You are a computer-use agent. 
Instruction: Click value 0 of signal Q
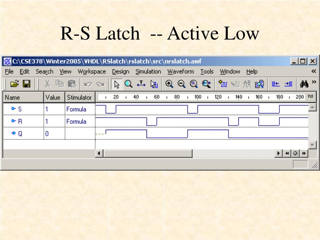(47, 134)
